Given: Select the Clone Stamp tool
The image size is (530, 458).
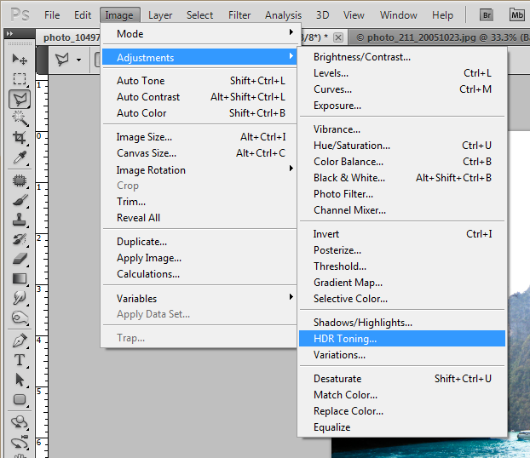Looking at the screenshot, I should coord(20,220).
